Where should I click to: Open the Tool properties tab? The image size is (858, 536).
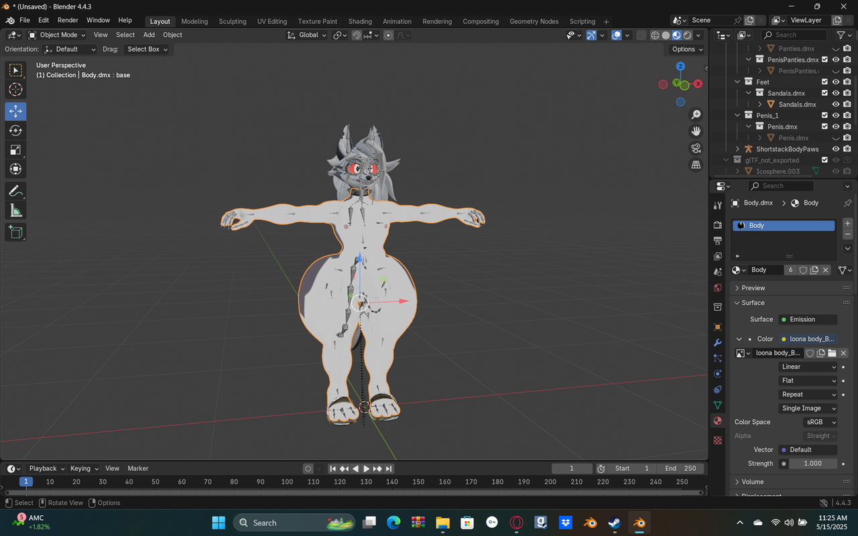coord(718,206)
